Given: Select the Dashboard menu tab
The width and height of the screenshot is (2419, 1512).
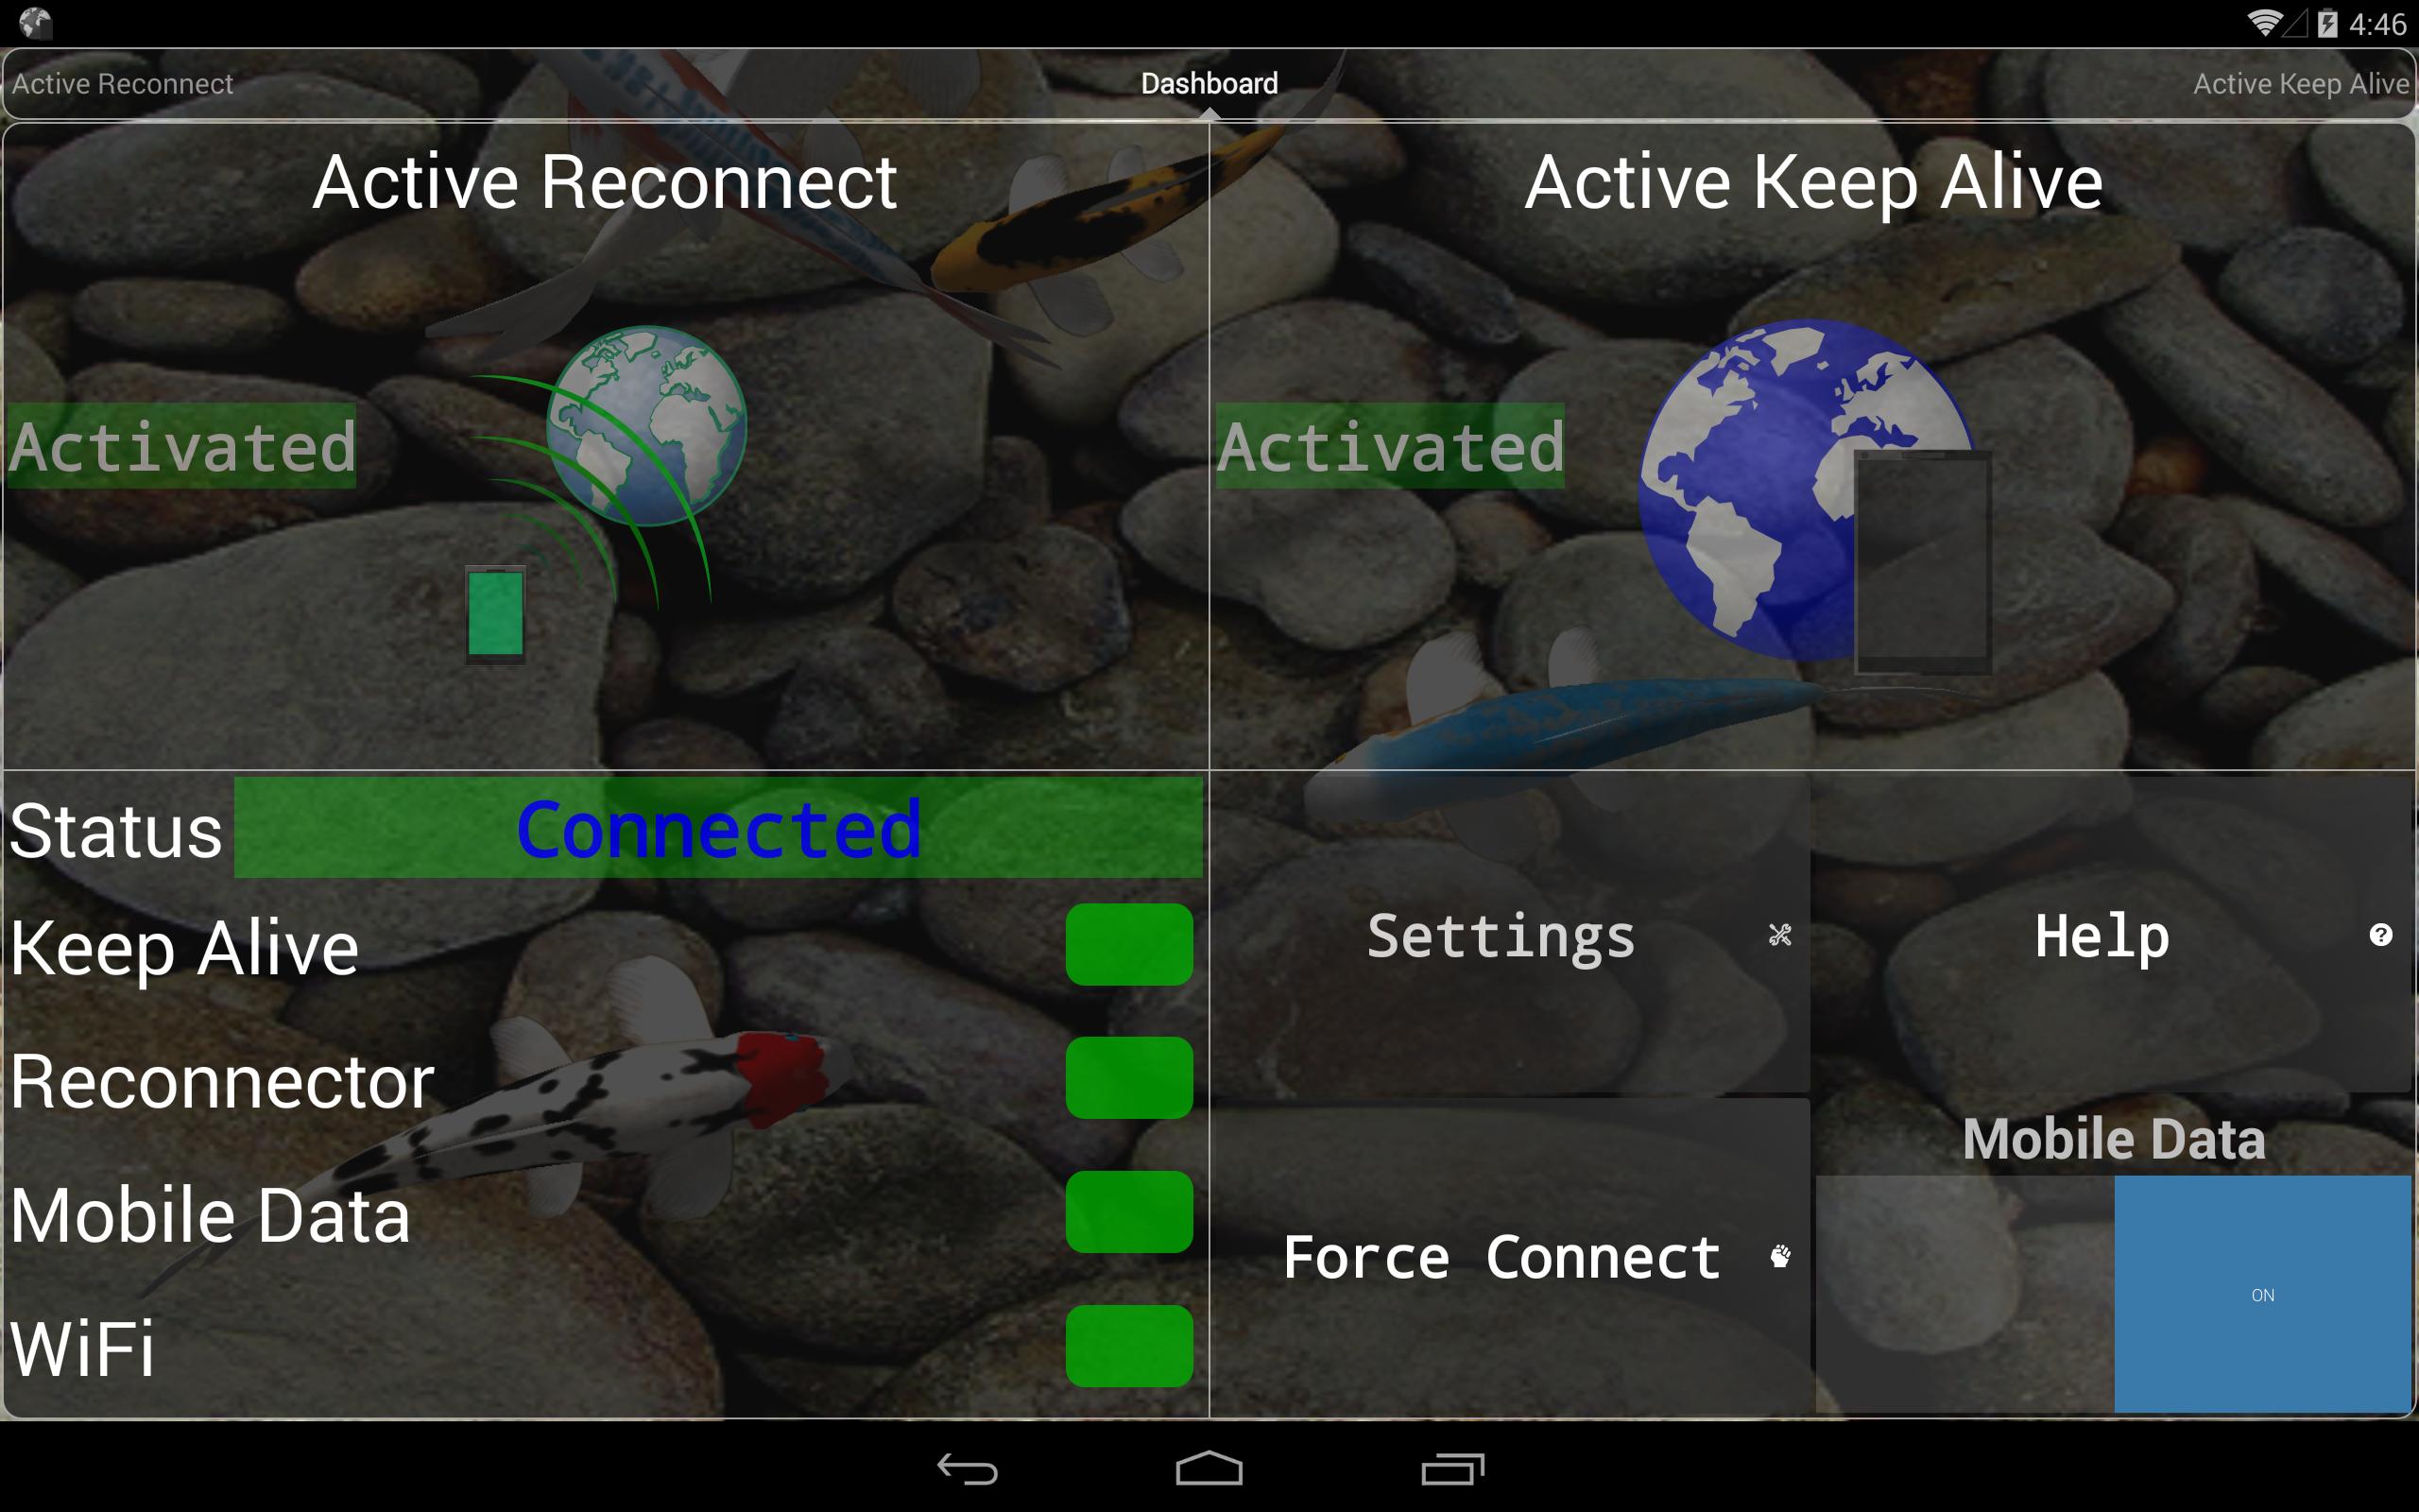Looking at the screenshot, I should (x=1209, y=82).
